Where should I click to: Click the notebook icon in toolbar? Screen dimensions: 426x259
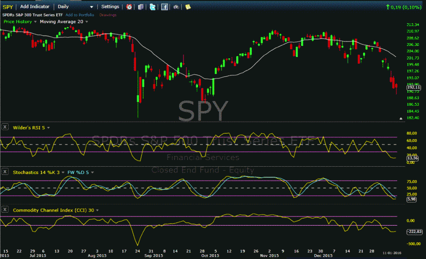(141, 7)
